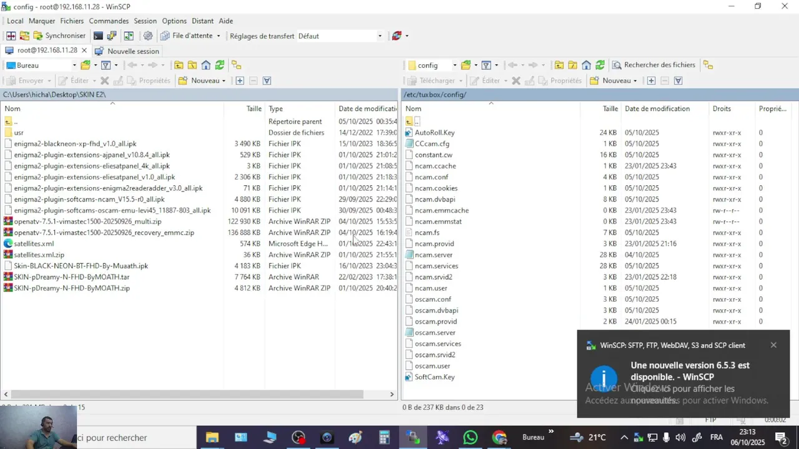
Task: Open the preferences gear icon
Action: tap(148, 36)
